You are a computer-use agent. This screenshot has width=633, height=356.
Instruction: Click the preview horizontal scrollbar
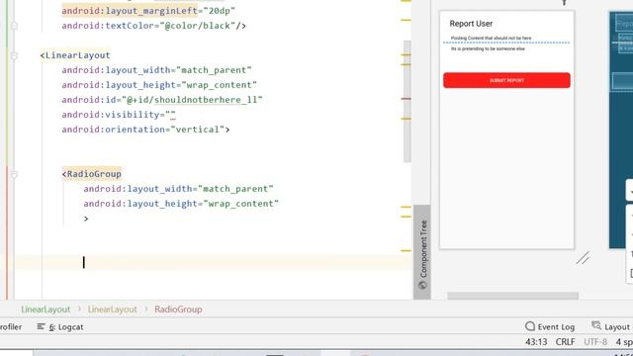tap(512, 297)
